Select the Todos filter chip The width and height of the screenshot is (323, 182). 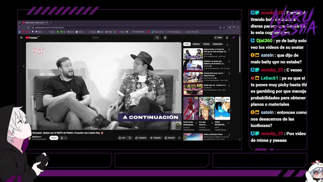coord(187,44)
